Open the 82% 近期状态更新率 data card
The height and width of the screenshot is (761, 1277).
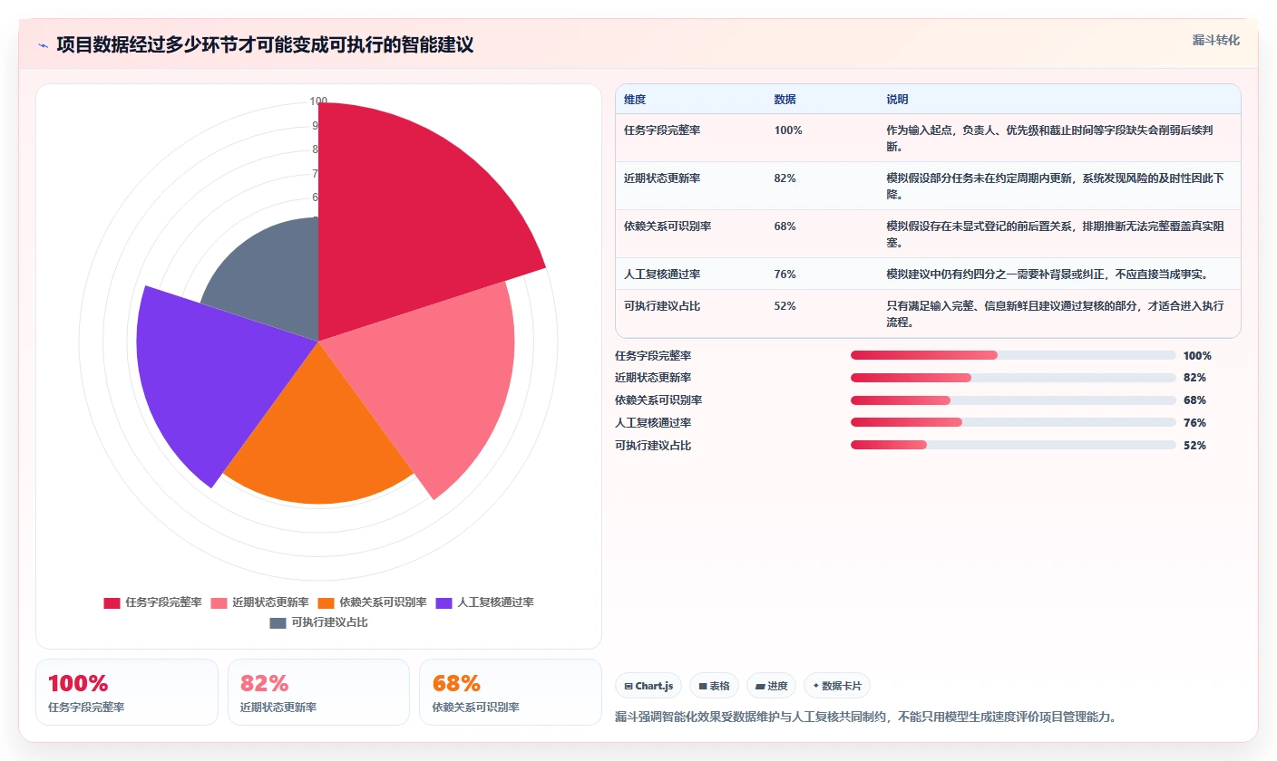[318, 692]
